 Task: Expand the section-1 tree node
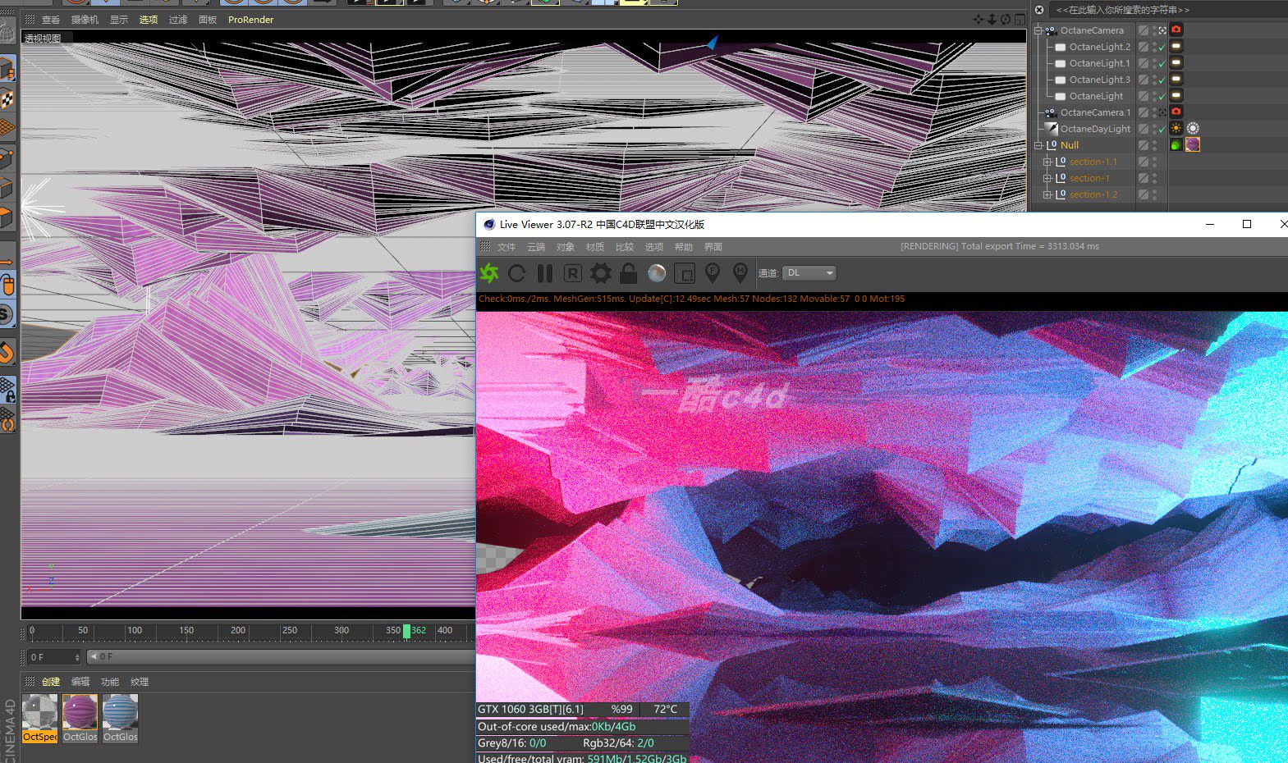click(1047, 178)
